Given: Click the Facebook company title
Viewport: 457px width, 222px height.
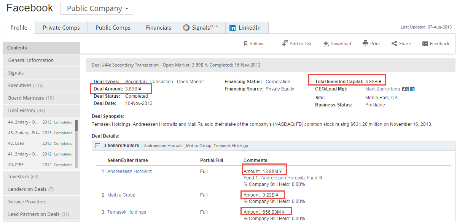Looking at the screenshot, I should click(30, 8).
